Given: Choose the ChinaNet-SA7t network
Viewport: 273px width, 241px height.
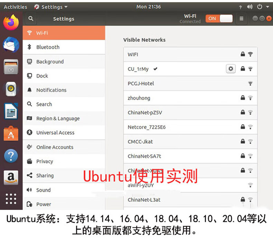Looking at the screenshot, I should (x=190, y=156).
